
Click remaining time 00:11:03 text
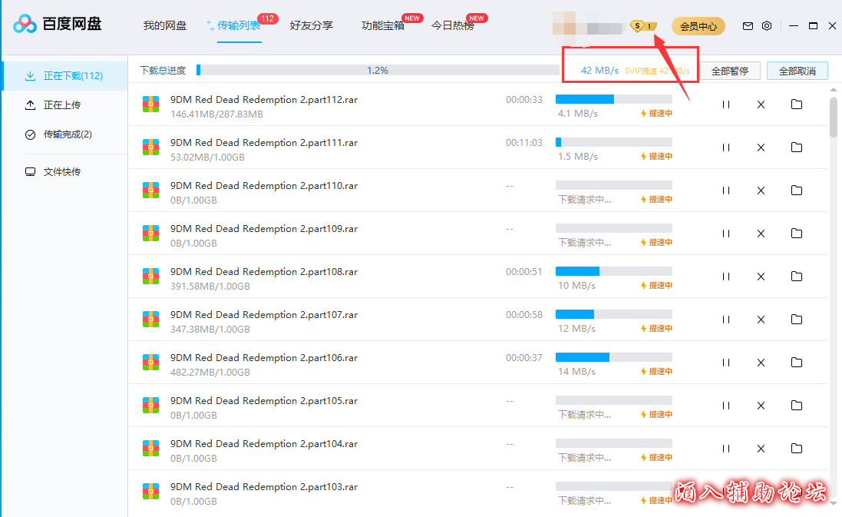click(x=524, y=142)
